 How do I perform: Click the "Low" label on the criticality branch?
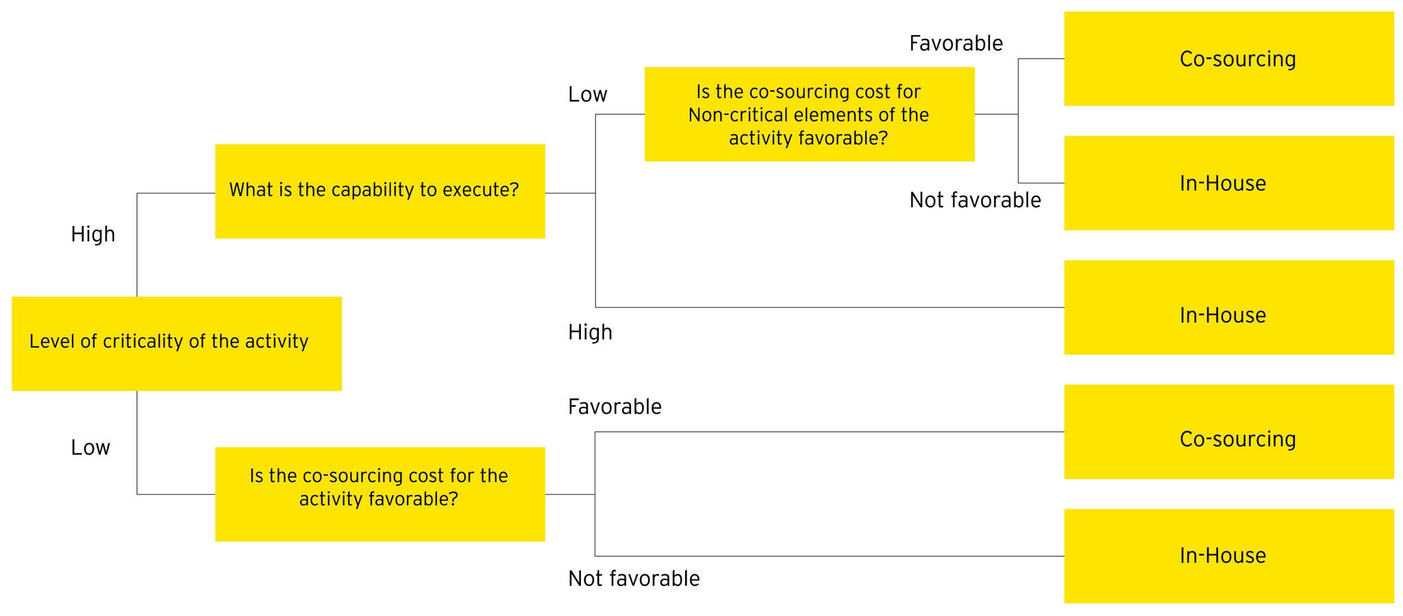[90, 448]
